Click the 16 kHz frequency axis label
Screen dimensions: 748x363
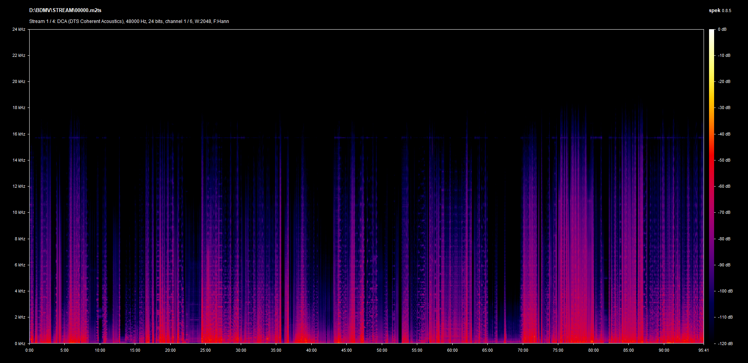pos(19,134)
